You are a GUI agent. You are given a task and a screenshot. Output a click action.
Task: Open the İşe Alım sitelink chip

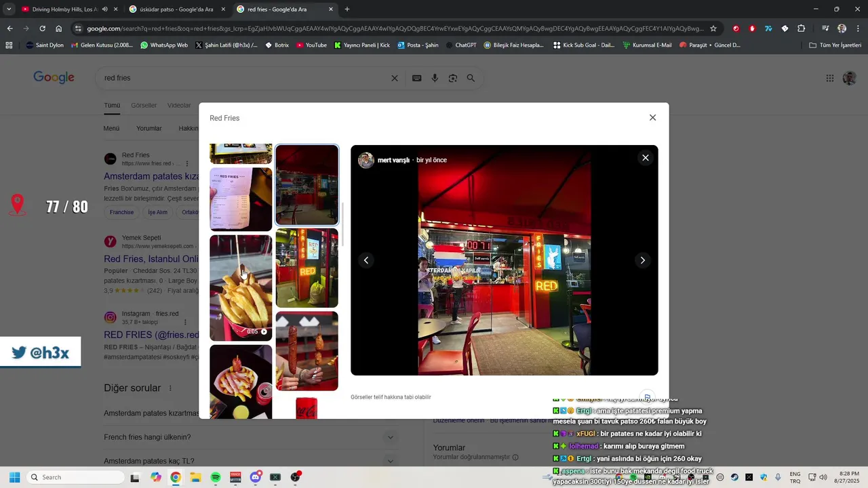pos(157,212)
